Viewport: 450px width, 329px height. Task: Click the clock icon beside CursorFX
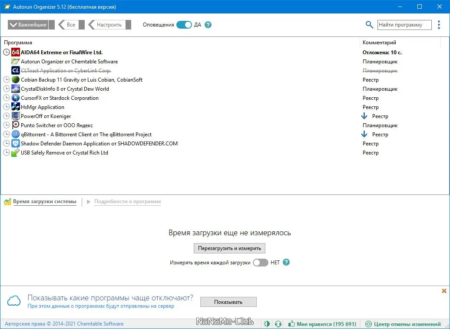coord(7,98)
